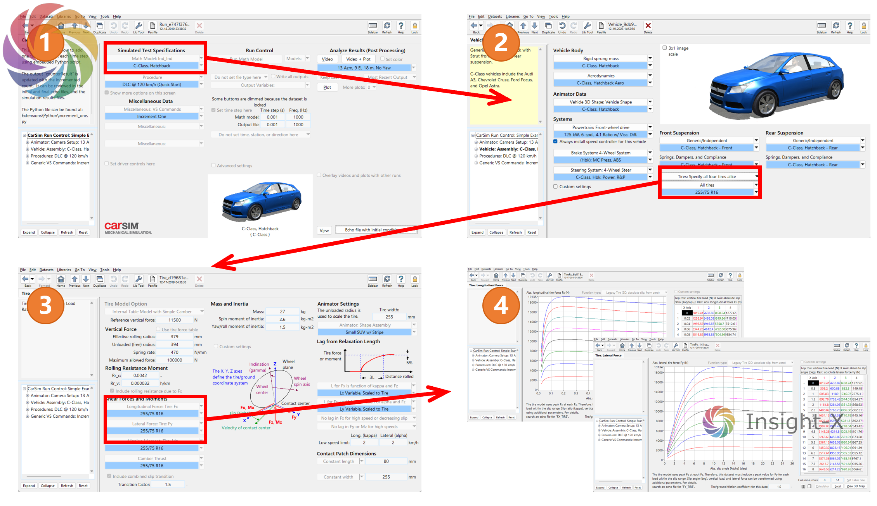Click the Collapse button in Vehicle window
The width and height of the screenshot is (877, 506).
click(x=496, y=232)
